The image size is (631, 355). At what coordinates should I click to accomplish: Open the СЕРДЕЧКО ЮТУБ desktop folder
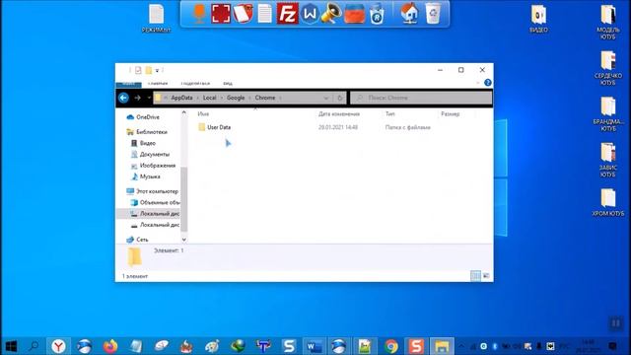tap(608, 68)
